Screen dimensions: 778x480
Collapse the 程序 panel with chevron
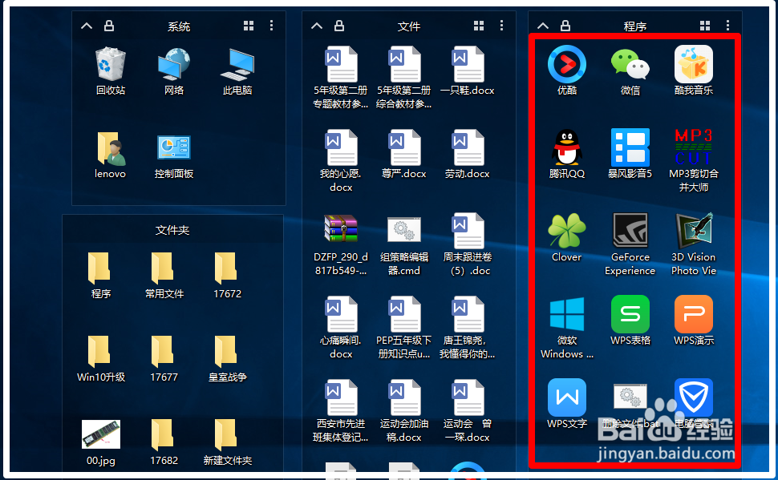(543, 26)
